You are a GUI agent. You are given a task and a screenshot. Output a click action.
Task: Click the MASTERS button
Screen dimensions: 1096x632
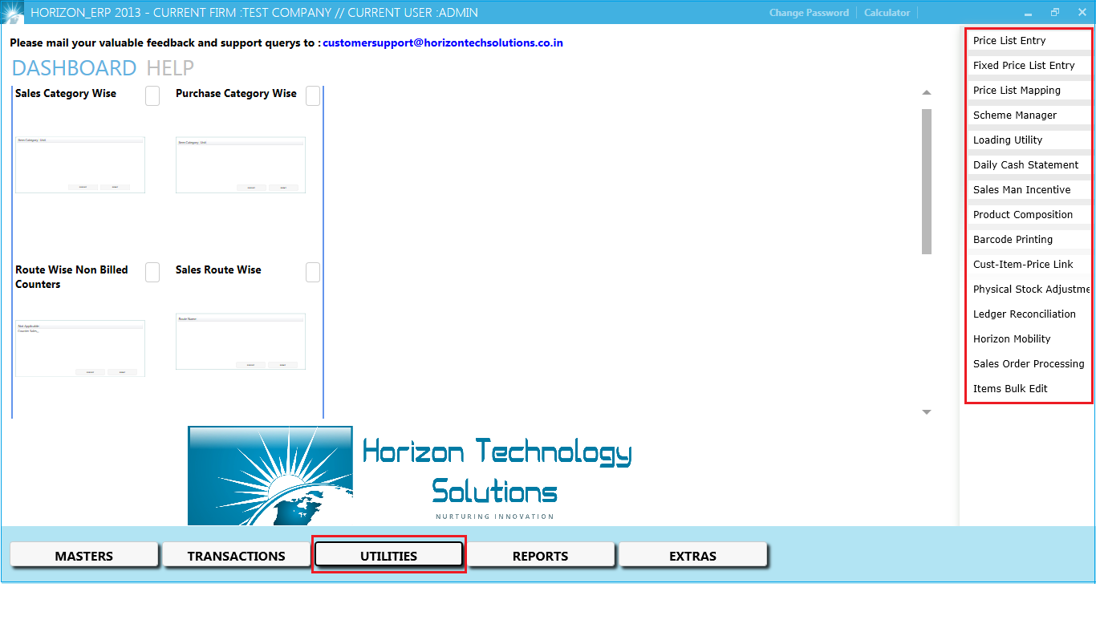pyautogui.click(x=83, y=555)
